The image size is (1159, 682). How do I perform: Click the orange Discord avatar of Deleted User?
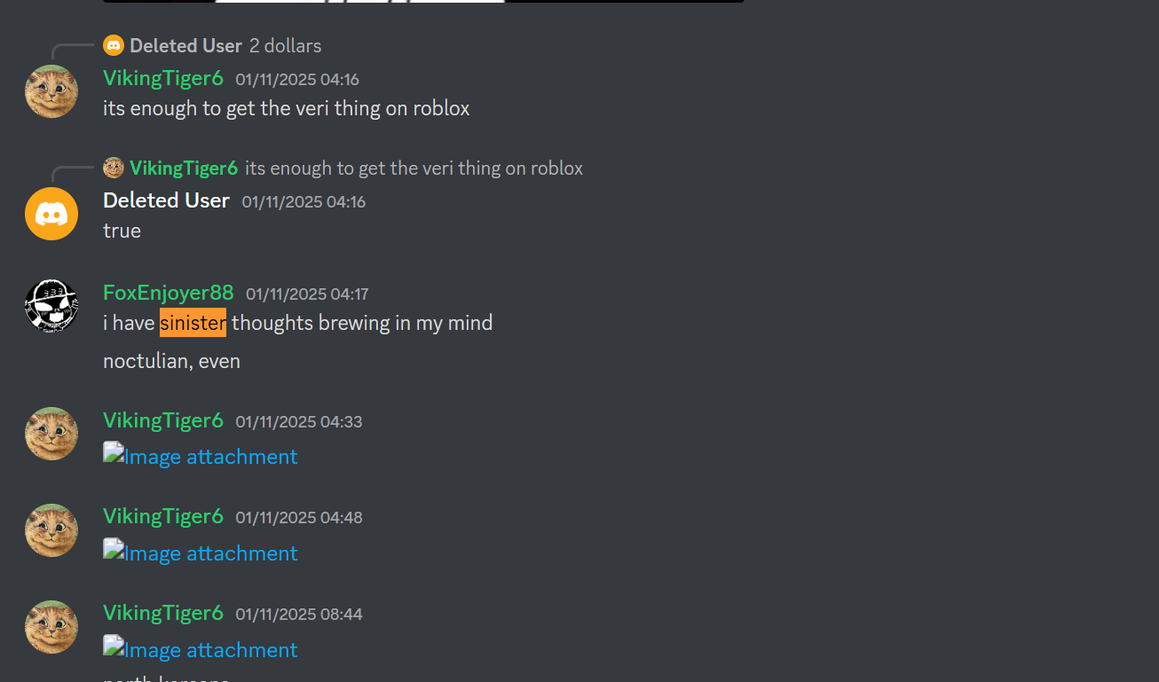[51, 214]
